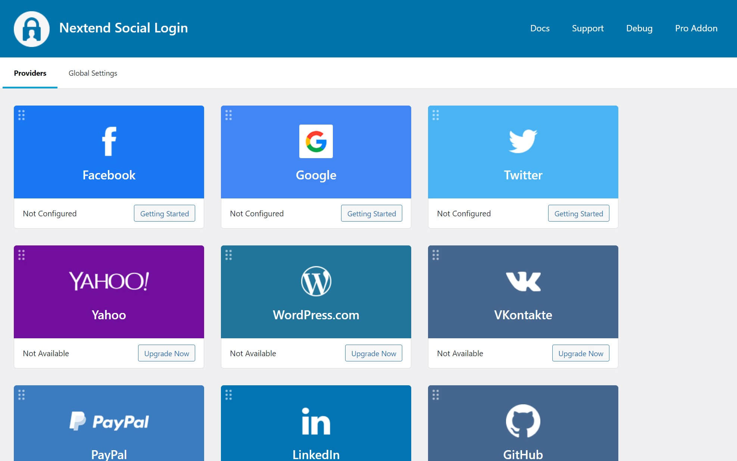Click the Twitter provider icon
737x461 pixels.
pos(522,141)
